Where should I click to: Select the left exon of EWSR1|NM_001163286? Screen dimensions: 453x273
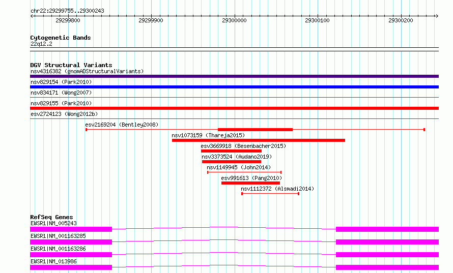point(71,255)
